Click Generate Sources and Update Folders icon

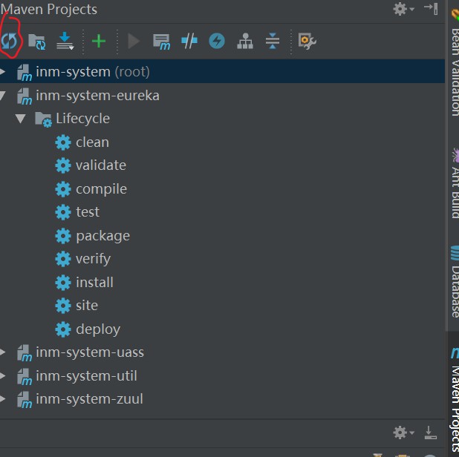[37, 42]
